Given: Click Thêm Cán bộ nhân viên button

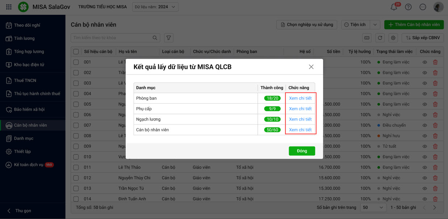Looking at the screenshot, I should [414, 25].
